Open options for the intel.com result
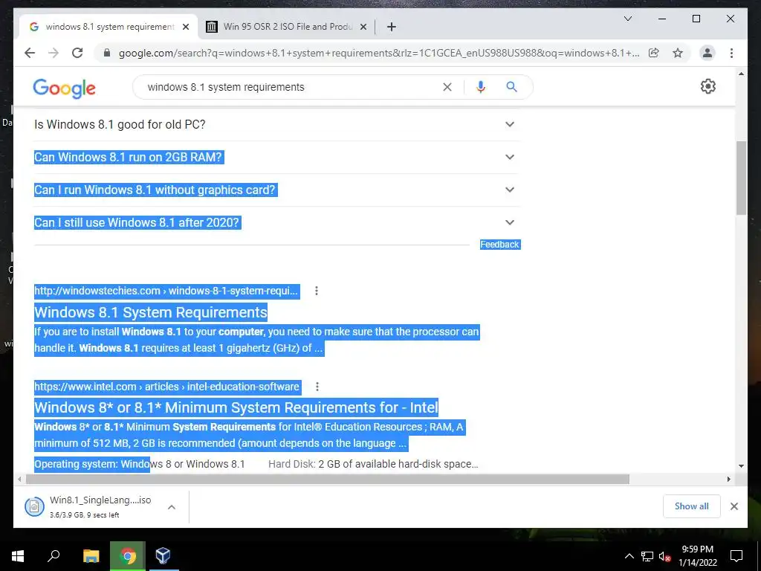Image resolution: width=761 pixels, height=571 pixels. coord(317,387)
